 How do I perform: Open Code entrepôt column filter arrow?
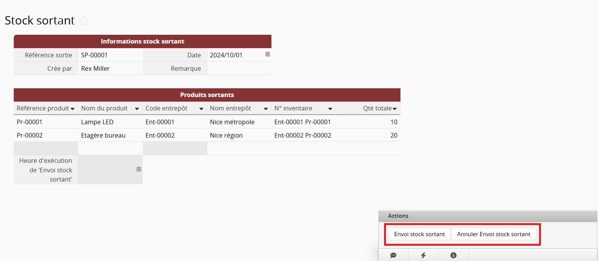coord(201,109)
